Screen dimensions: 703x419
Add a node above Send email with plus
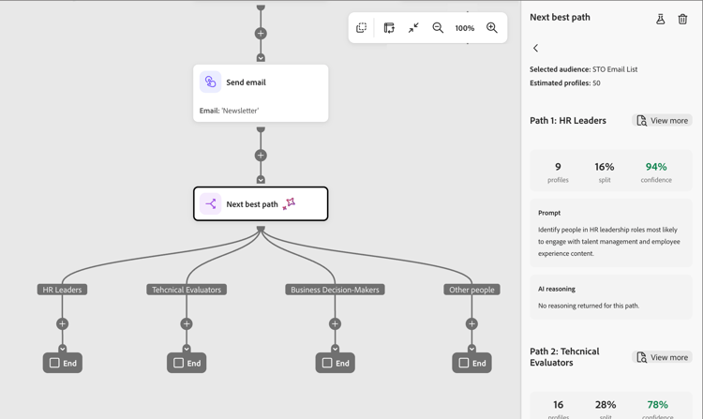point(261,33)
